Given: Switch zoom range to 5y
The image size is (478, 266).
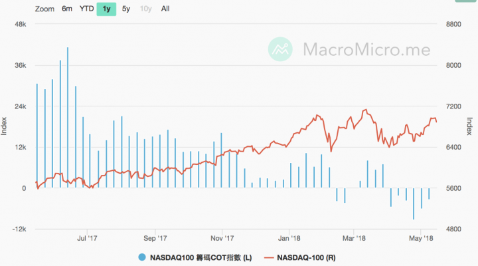Looking at the screenshot, I should [126, 9].
